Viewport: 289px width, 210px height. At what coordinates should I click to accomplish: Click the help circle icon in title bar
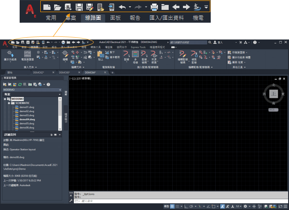coord(255,42)
